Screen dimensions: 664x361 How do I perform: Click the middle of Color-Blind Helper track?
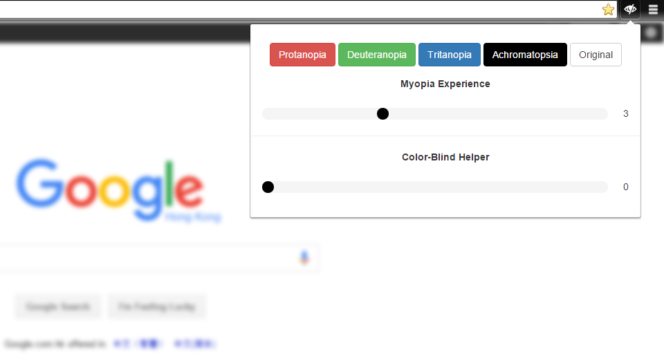[x=435, y=187]
